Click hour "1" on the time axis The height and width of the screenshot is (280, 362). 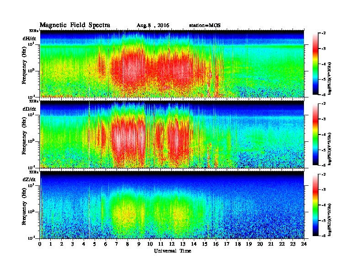[x=51, y=244]
